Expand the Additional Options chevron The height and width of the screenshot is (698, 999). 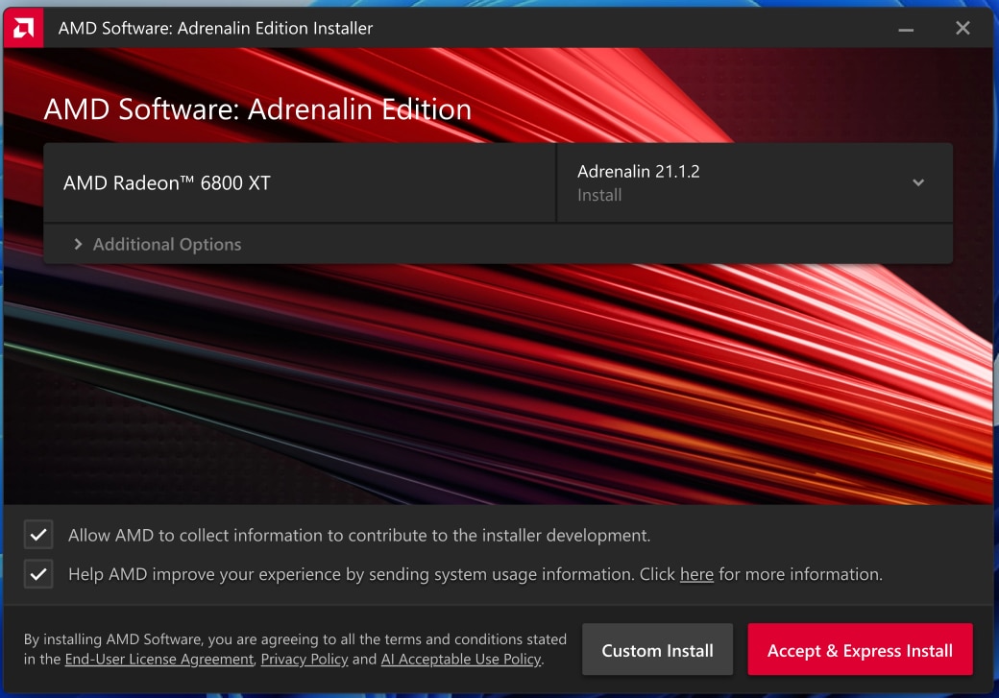[78, 245]
